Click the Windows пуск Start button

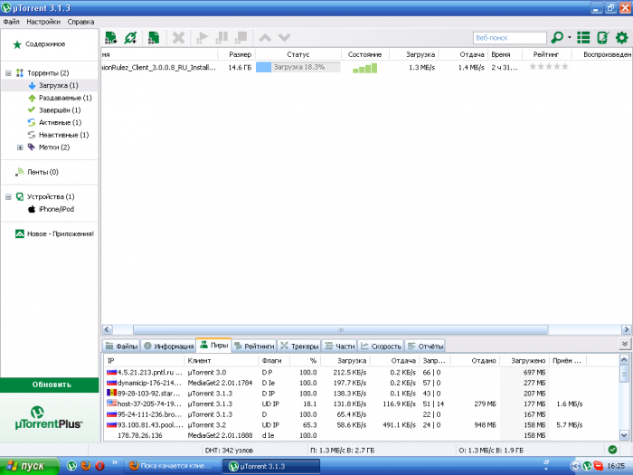click(27, 466)
